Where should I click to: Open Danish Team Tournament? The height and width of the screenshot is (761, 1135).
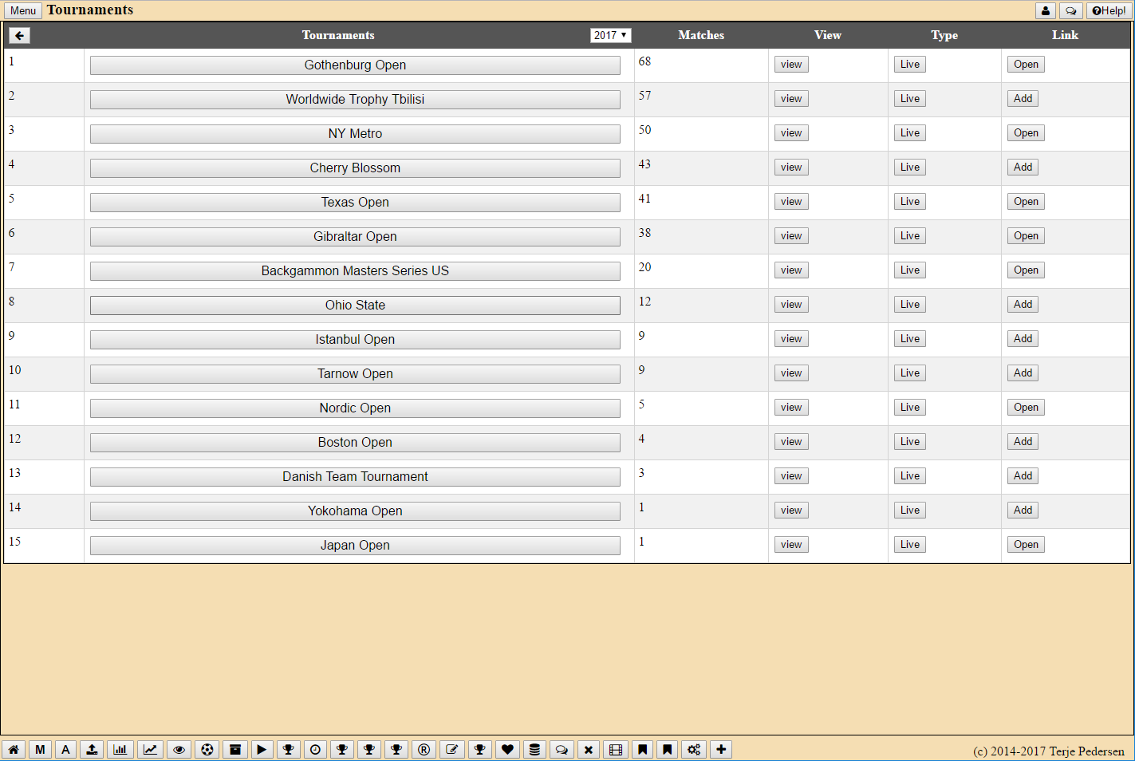[355, 477]
